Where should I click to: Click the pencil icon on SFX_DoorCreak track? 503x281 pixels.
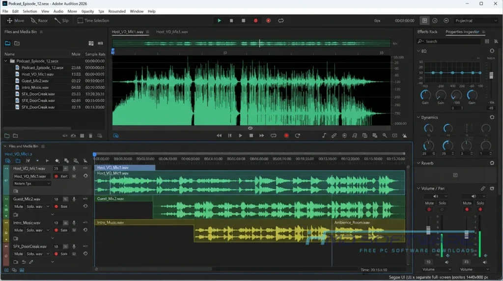pyautogui.click(x=31, y=262)
